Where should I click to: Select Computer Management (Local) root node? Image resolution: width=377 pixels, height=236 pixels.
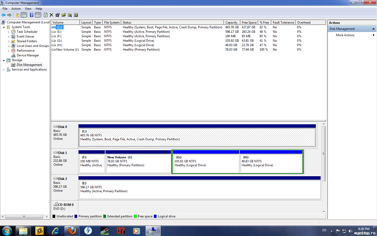point(28,22)
